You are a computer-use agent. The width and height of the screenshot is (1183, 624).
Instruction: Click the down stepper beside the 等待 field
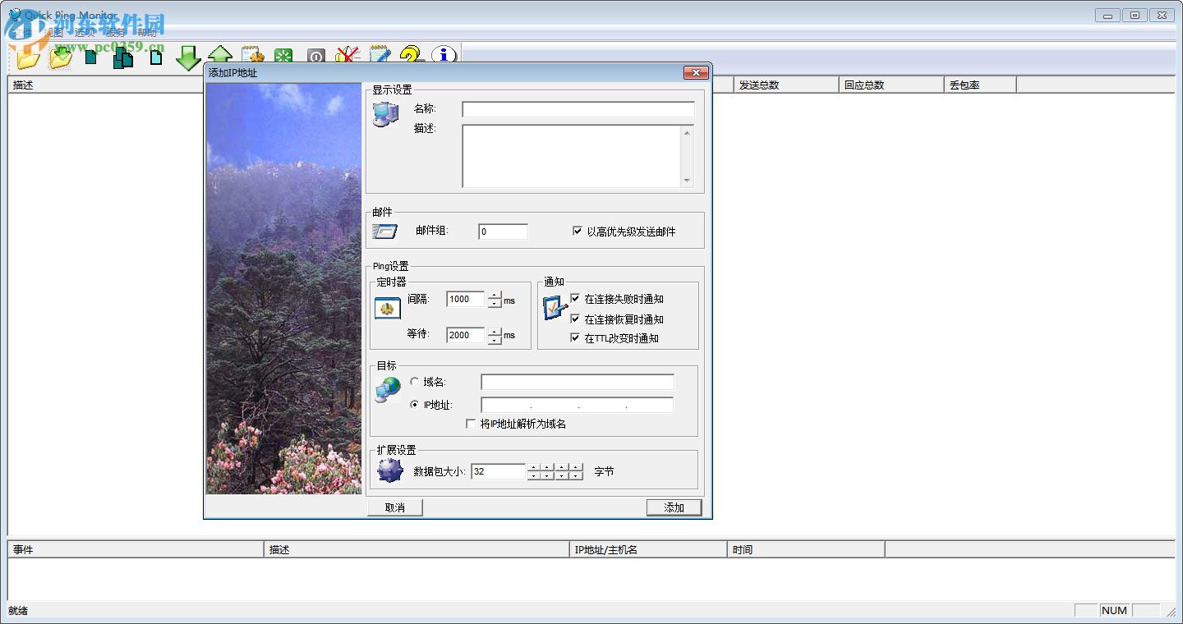click(x=495, y=339)
